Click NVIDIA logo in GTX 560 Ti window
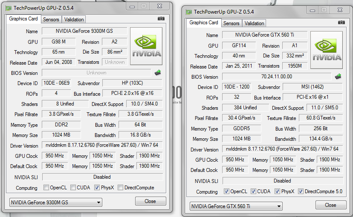The height and width of the screenshot is (217, 353). click(327, 50)
